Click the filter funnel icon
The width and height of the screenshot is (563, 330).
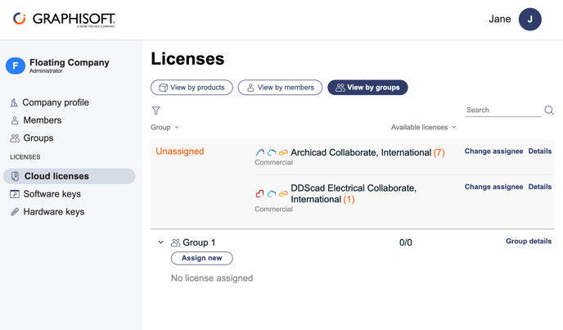tap(155, 111)
